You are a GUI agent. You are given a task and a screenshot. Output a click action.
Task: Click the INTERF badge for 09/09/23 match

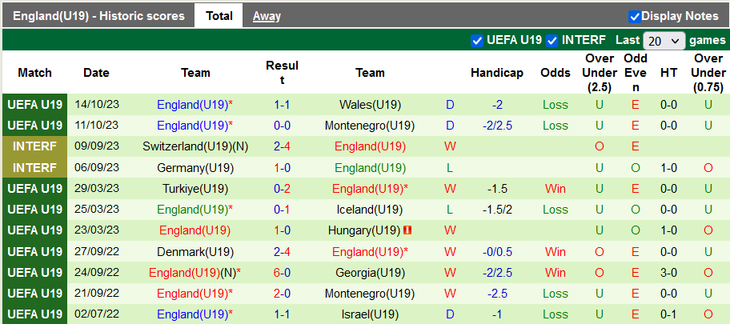tap(34, 146)
